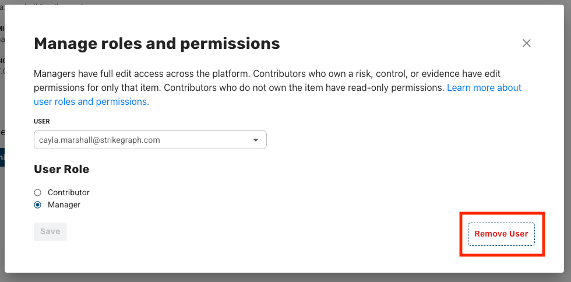The height and width of the screenshot is (282, 571).
Task: Open the 'Learn more about' link
Action: (x=484, y=88)
